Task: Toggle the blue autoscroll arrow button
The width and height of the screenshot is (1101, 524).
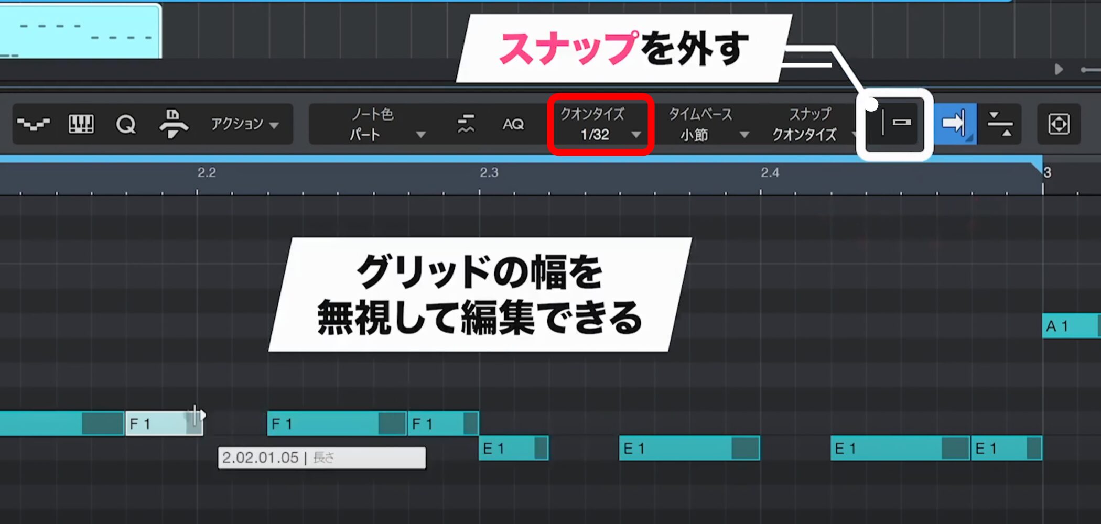Action: (x=955, y=124)
